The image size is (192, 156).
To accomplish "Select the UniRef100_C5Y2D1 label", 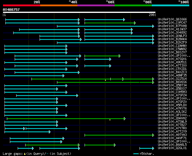I will (x=172, y=69).
